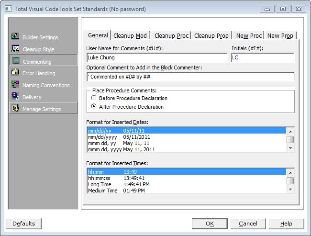Click time format list scrollbar thumb
Viewport: 311px width, 236px height.
click(290, 180)
